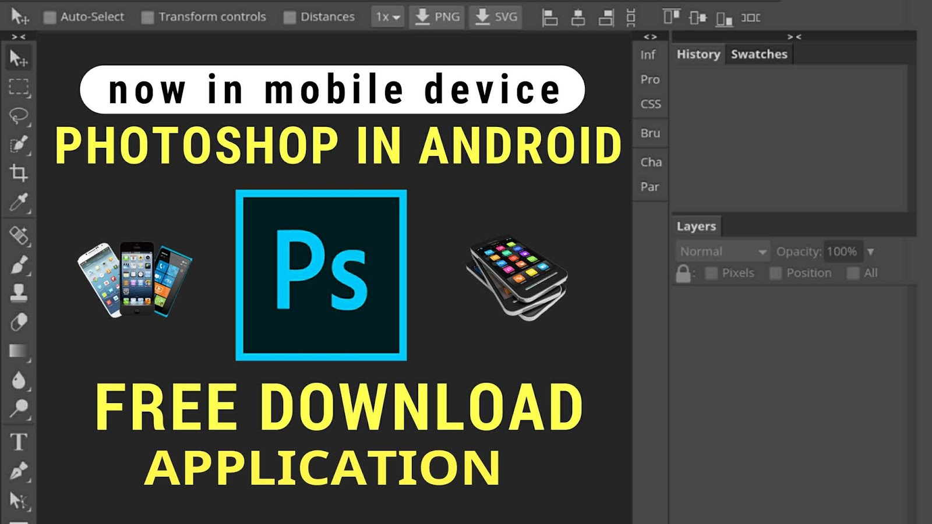932x524 pixels.
Task: Check the All lock checkbox
Action: click(x=853, y=273)
